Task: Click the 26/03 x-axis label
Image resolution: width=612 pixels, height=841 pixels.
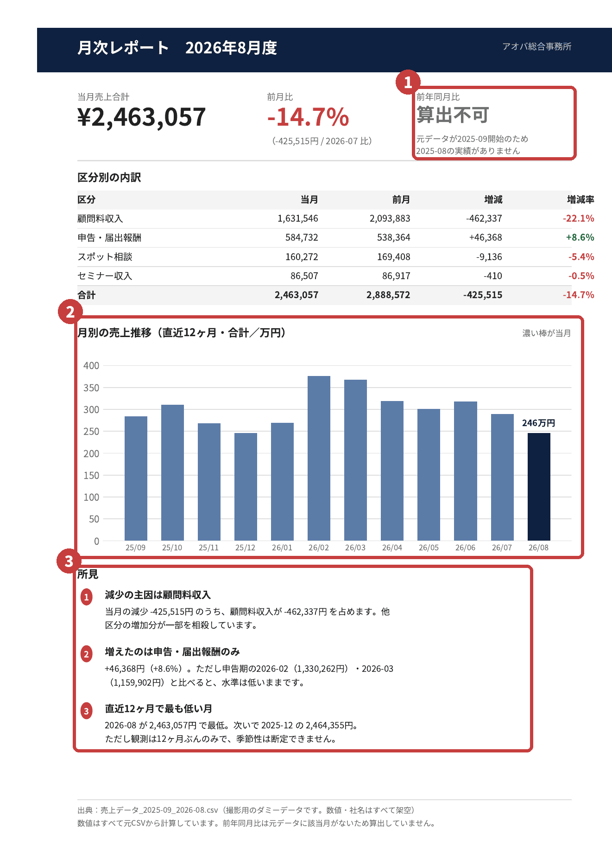Action: [x=355, y=548]
